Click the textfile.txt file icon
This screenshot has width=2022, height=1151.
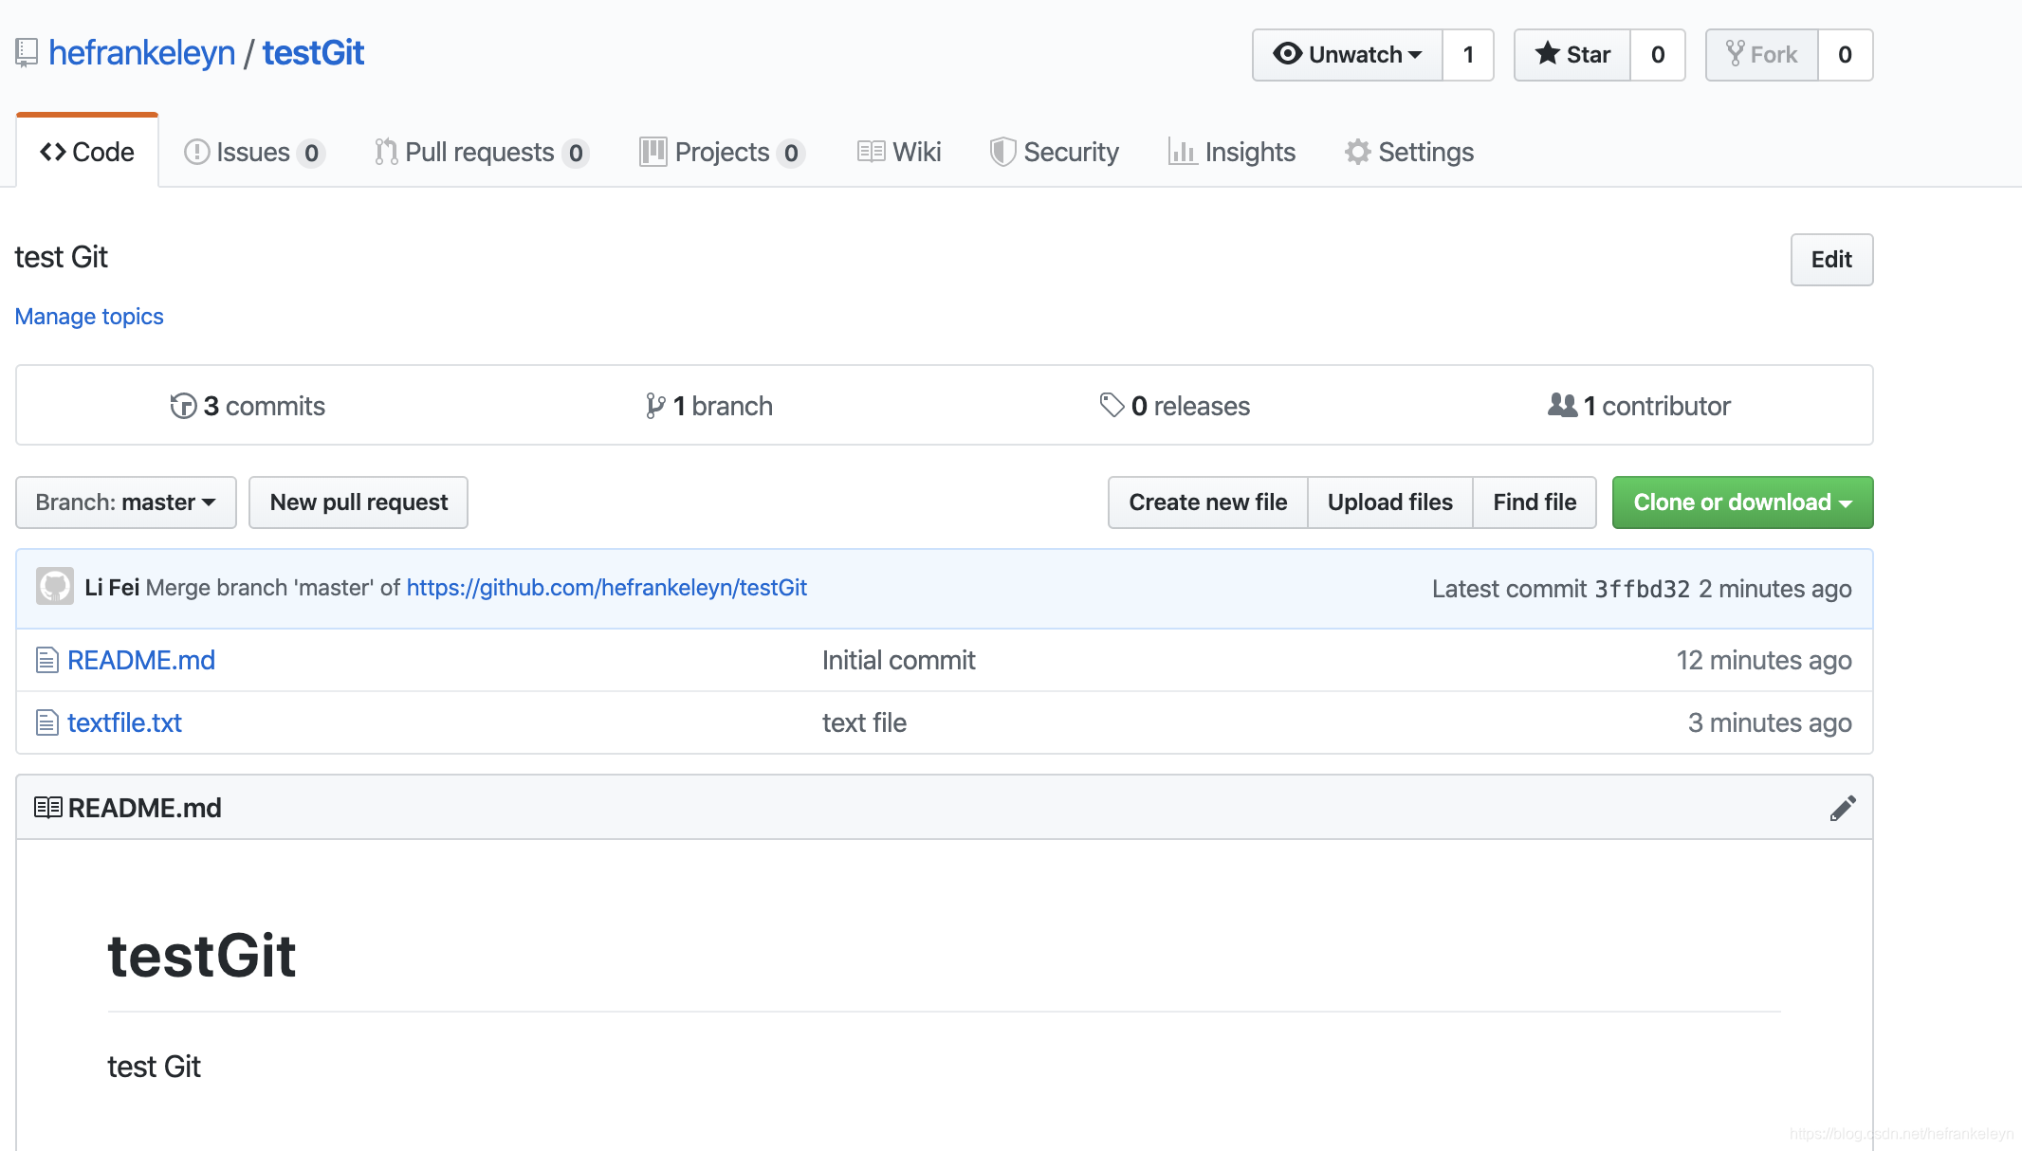(46, 722)
